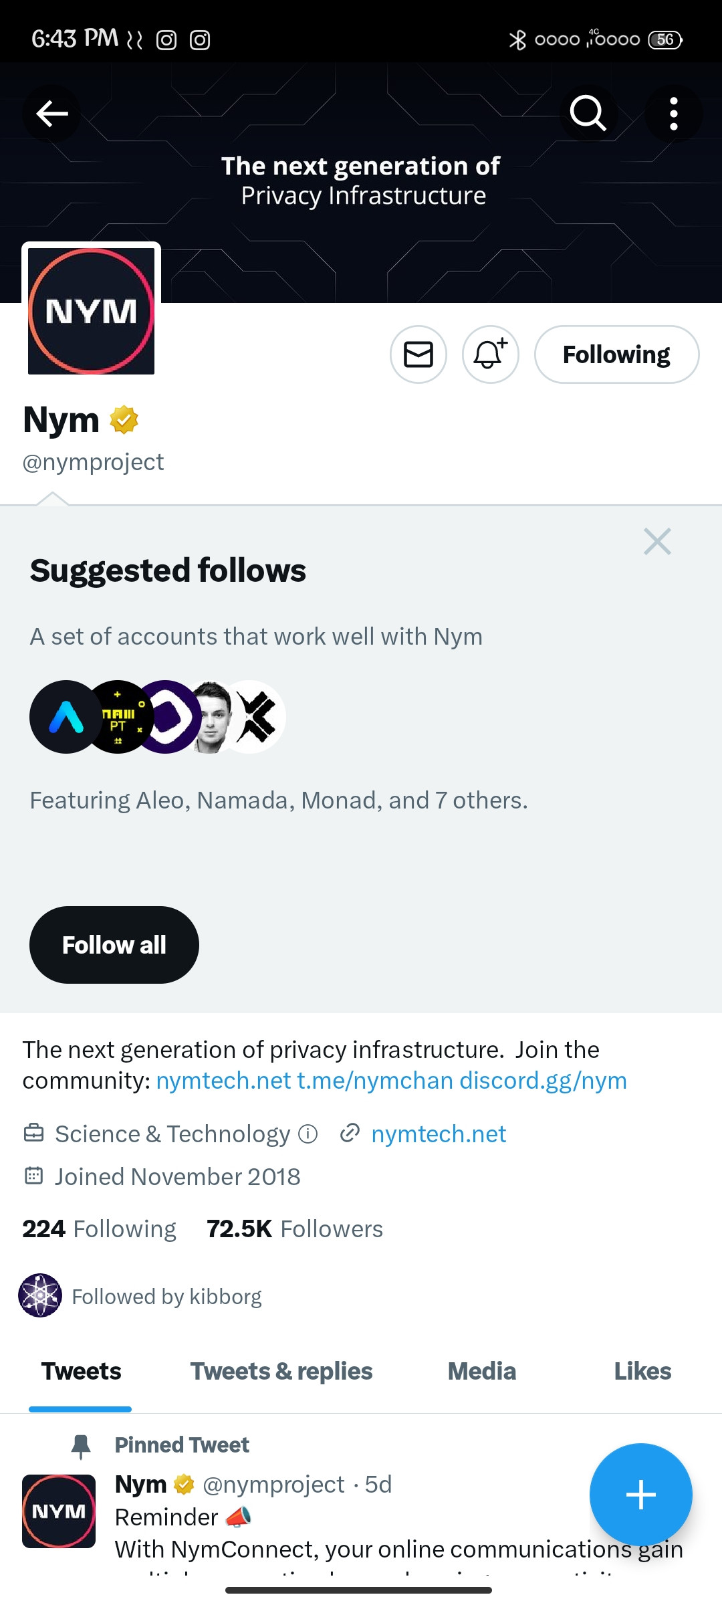Tap the back arrow icon

point(52,114)
